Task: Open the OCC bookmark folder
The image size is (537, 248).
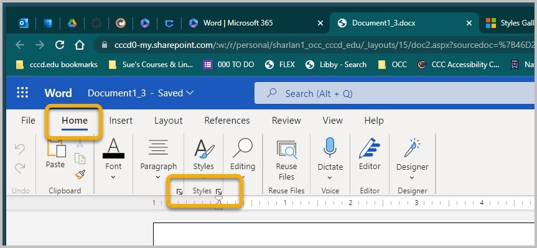Action: (392, 64)
